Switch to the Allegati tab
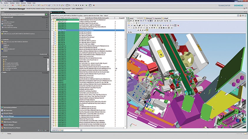Image resolution: width=248 pixels, height=139 pixels. click(x=165, y=18)
